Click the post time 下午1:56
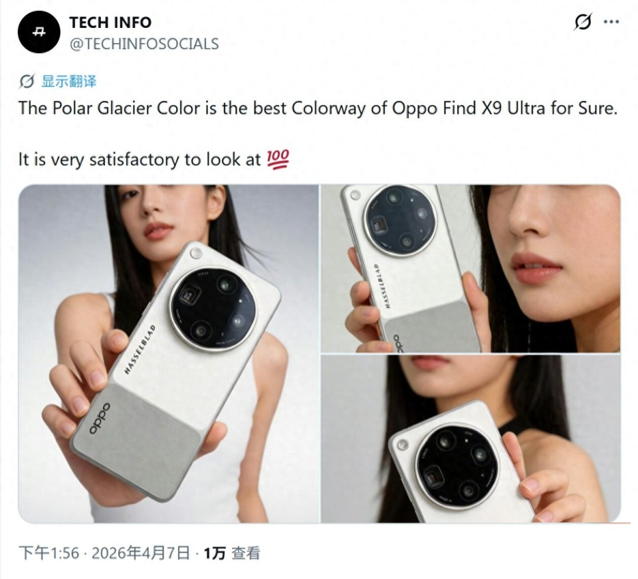The image size is (638, 579). (x=49, y=553)
